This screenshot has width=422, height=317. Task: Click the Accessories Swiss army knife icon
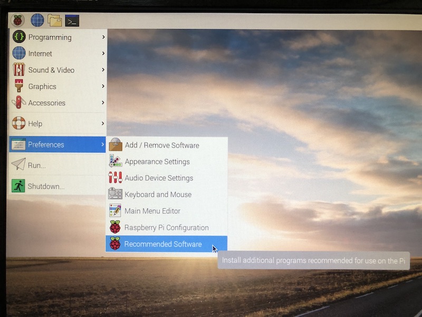point(19,102)
